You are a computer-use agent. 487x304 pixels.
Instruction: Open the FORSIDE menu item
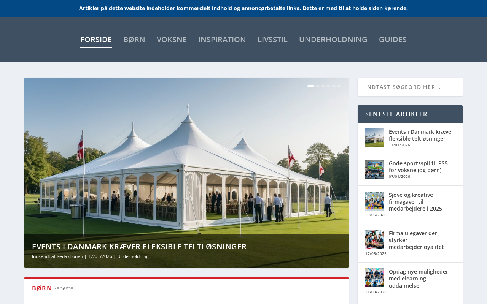96,40
